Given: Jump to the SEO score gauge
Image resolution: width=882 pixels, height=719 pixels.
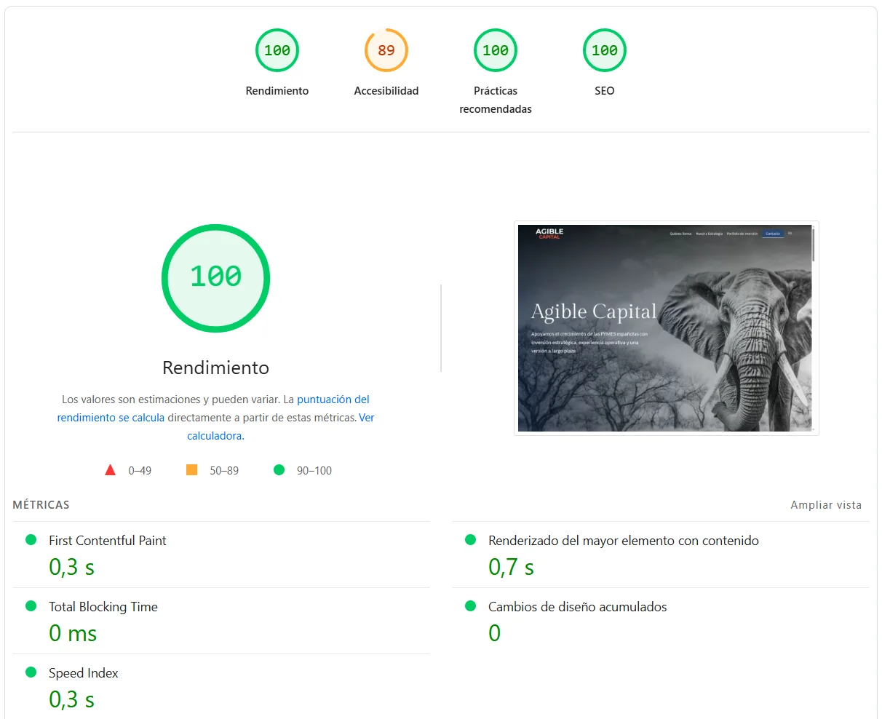Looking at the screenshot, I should (x=604, y=50).
